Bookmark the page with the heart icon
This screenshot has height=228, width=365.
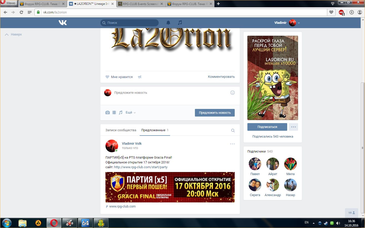[x=331, y=12]
